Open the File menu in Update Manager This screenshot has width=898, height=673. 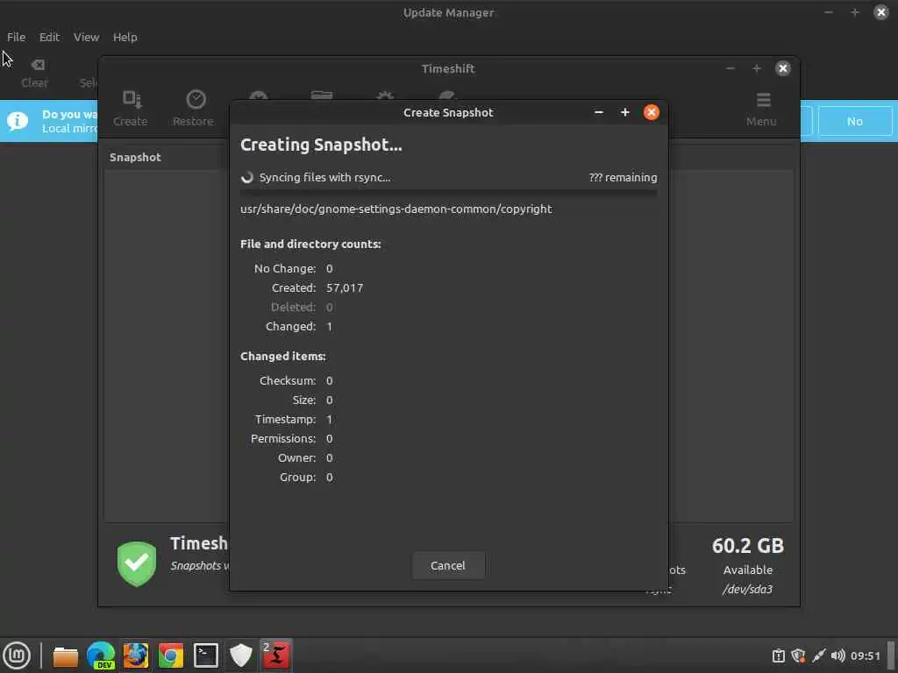point(16,37)
